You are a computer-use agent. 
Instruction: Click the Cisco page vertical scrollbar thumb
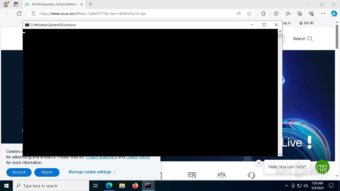337,37
